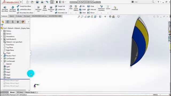Open the DisplayManager panel tab
171x96 pixels.
coord(23,22)
